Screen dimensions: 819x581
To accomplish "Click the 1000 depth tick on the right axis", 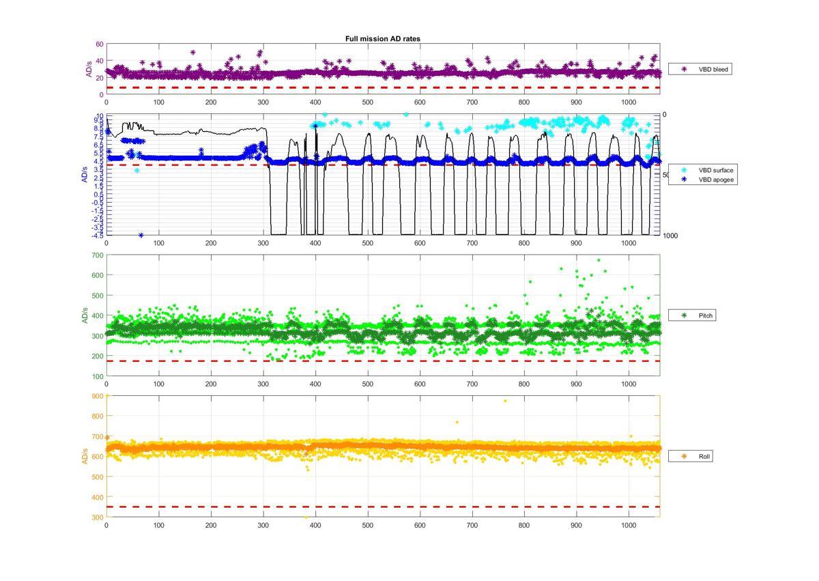I will tap(670, 236).
